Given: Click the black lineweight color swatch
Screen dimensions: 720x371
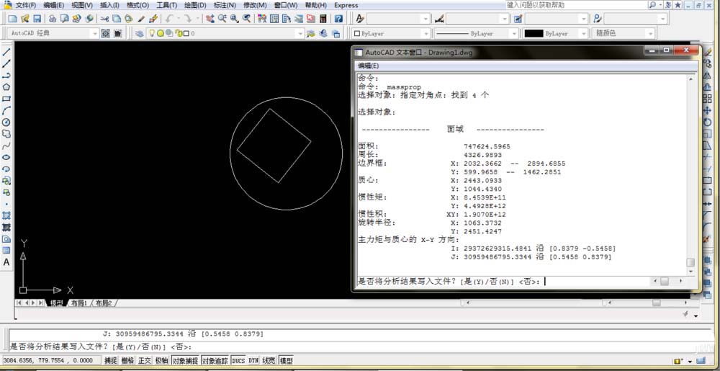Looking at the screenshot, I should pyautogui.click(x=534, y=34).
